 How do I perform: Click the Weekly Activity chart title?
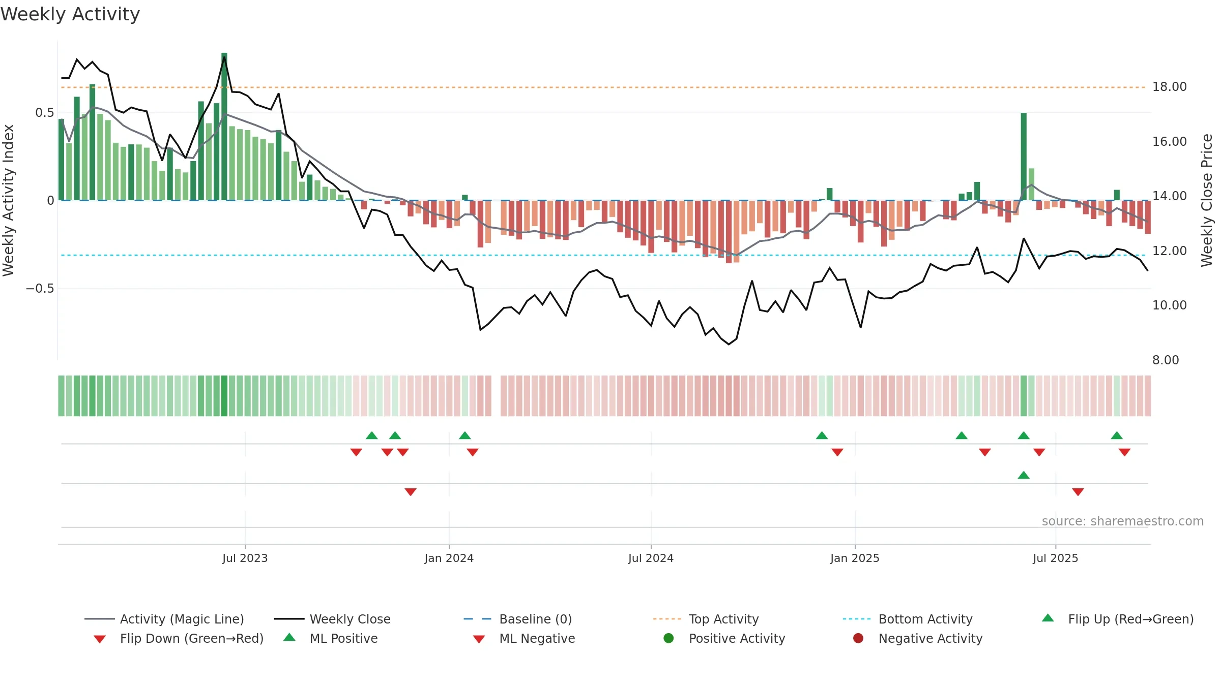tap(70, 14)
